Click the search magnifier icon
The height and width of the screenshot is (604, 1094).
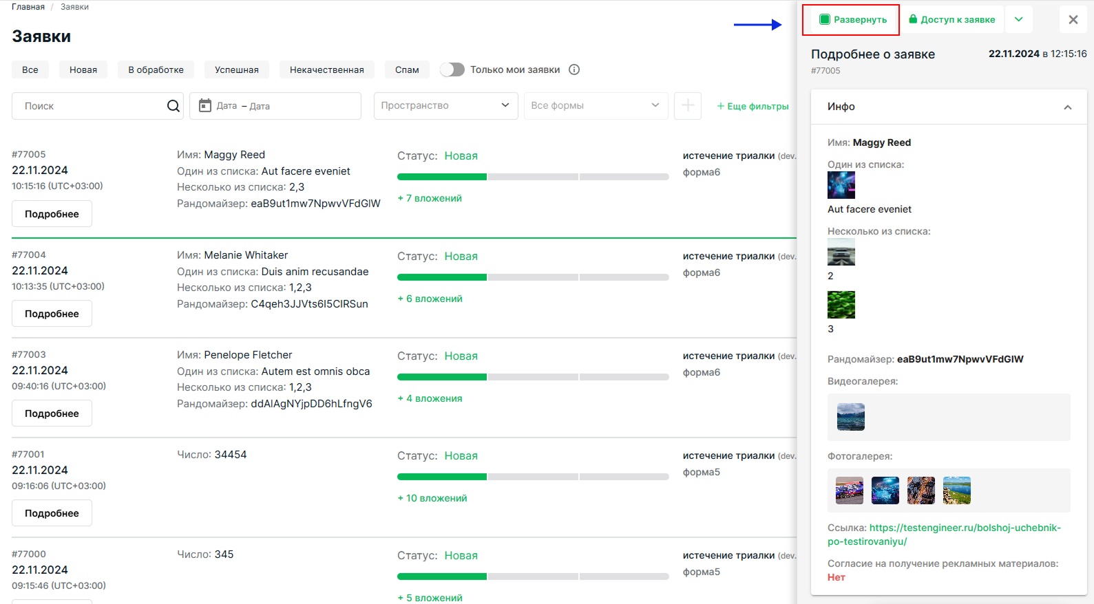tap(173, 106)
